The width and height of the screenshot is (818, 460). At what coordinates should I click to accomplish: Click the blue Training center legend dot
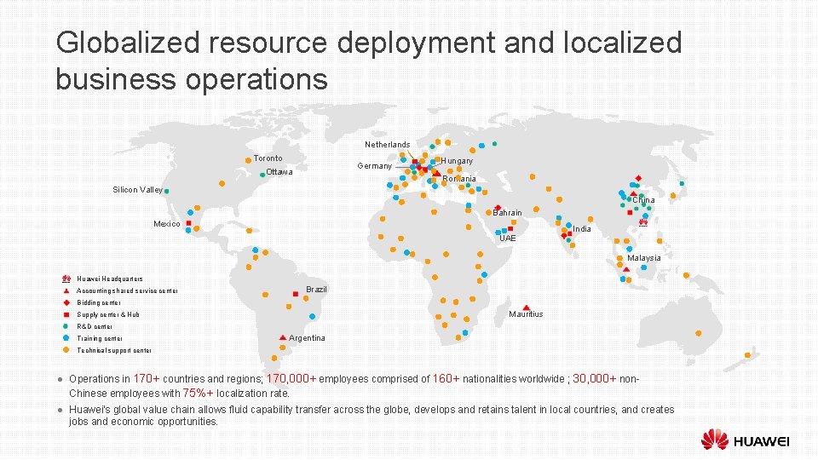[66, 338]
